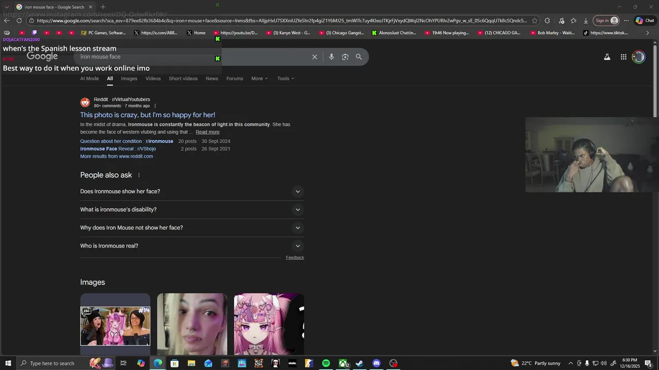This screenshot has width=659, height=370.
Task: Open the browser Settings and more ellipsis
Action: [x=626, y=21]
